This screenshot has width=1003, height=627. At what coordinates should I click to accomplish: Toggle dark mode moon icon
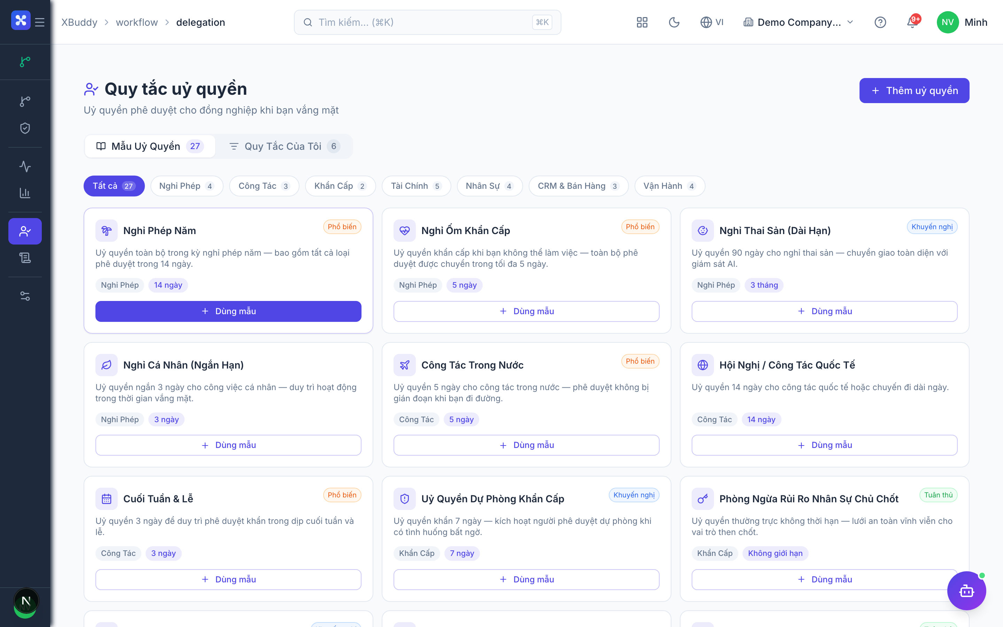(x=674, y=22)
